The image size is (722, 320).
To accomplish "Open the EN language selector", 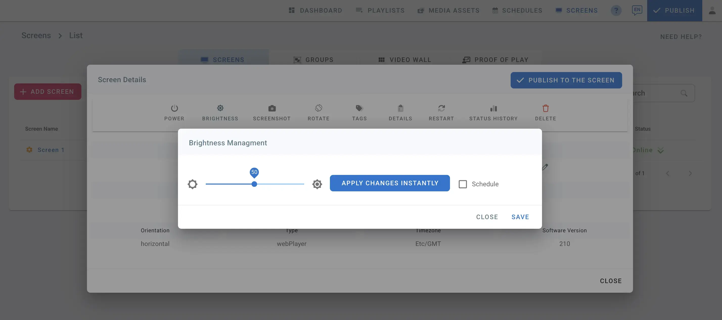I will [637, 10].
